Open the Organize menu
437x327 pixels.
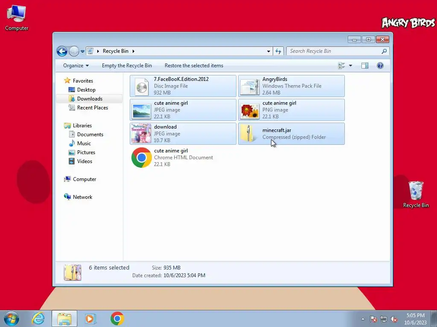pos(76,66)
